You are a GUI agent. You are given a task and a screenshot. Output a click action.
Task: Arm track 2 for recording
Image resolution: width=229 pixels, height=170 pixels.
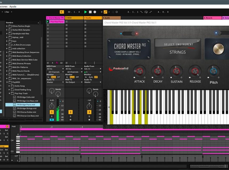[x=71, y=120]
